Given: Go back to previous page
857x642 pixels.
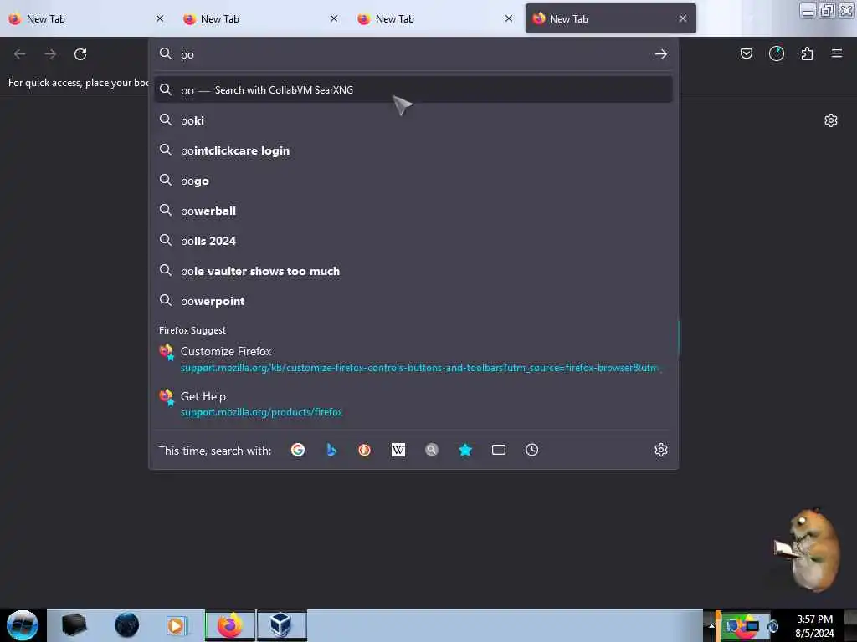Looking at the screenshot, I should (20, 54).
